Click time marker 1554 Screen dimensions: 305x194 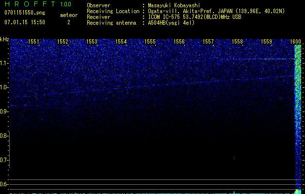121,41
